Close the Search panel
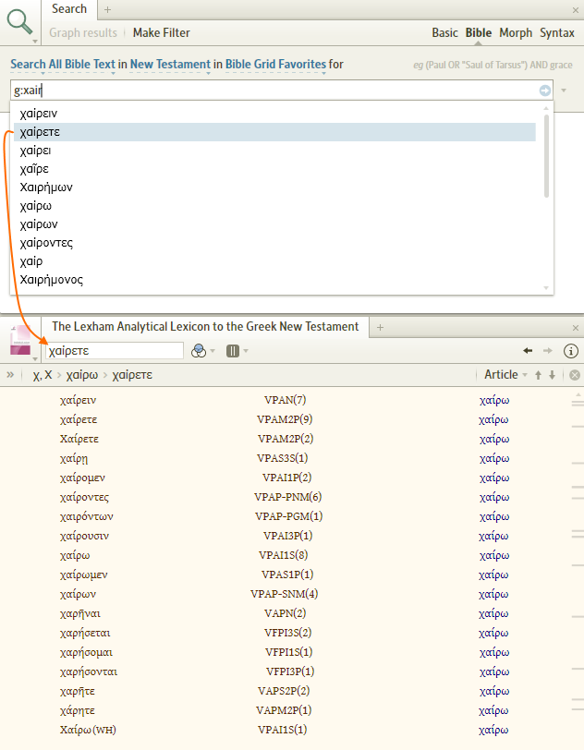This screenshot has height=750, width=584. (576, 10)
